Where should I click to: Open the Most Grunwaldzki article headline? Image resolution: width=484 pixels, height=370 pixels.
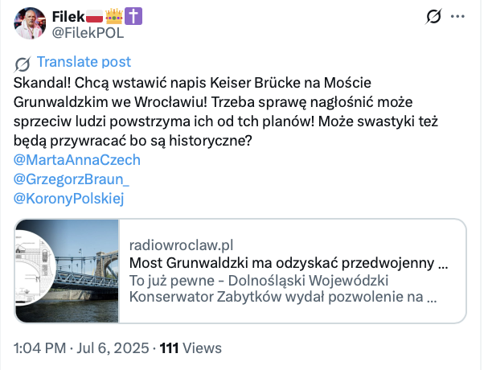pos(289,263)
